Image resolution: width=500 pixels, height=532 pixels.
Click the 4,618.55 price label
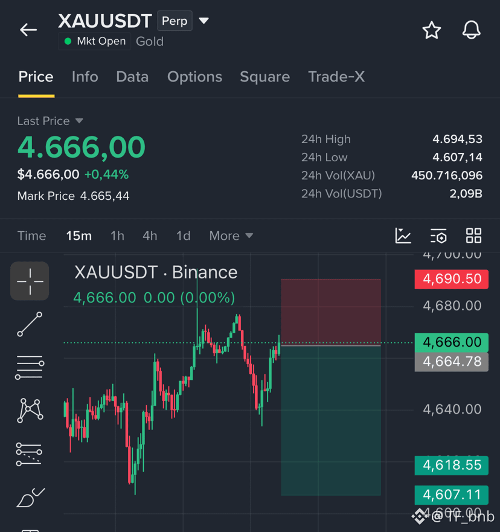[452, 465]
